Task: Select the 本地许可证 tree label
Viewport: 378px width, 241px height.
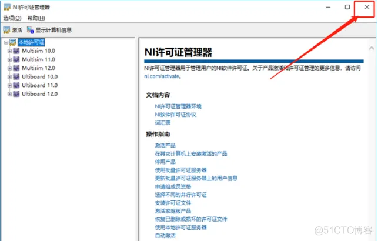Action: pyautogui.click(x=31, y=42)
